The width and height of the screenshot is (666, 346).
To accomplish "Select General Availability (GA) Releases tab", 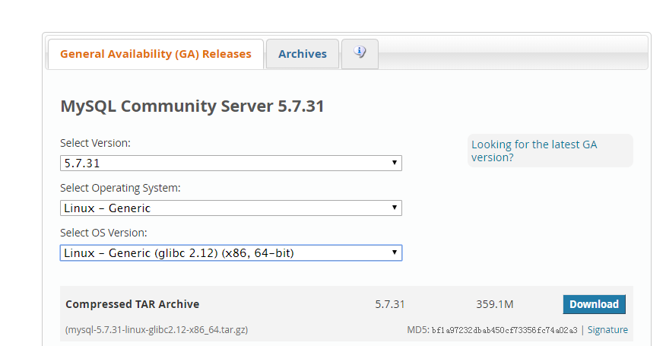I will pyautogui.click(x=155, y=54).
